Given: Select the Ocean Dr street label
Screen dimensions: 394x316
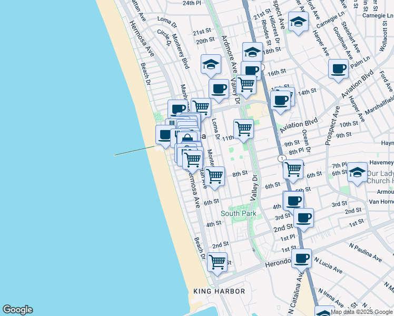Looking at the screenshot, I should 307,141.
